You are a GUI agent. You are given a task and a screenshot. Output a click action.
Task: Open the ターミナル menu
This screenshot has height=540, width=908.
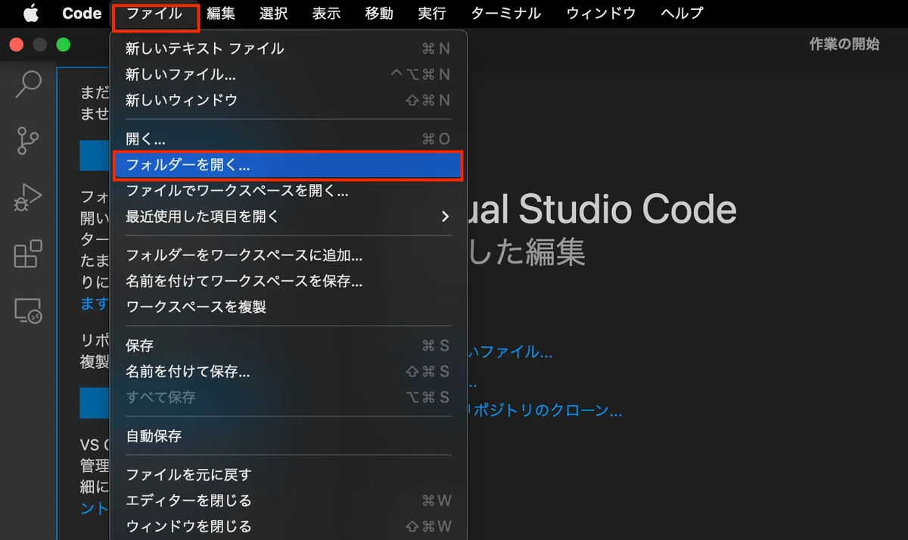click(x=506, y=14)
